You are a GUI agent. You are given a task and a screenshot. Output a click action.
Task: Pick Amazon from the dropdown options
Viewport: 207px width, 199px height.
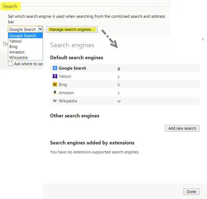(17, 52)
